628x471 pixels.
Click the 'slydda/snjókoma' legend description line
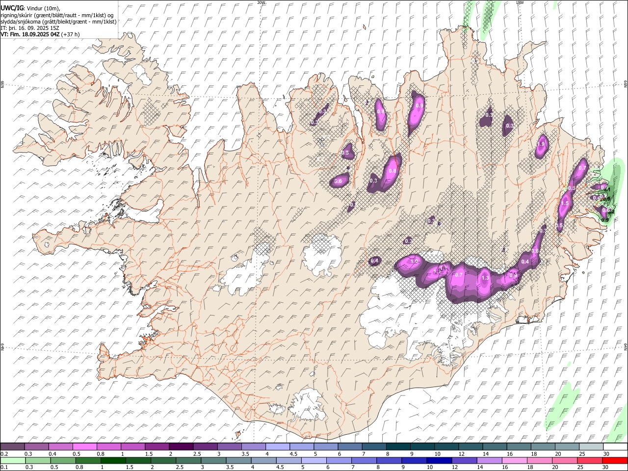pyautogui.click(x=58, y=21)
